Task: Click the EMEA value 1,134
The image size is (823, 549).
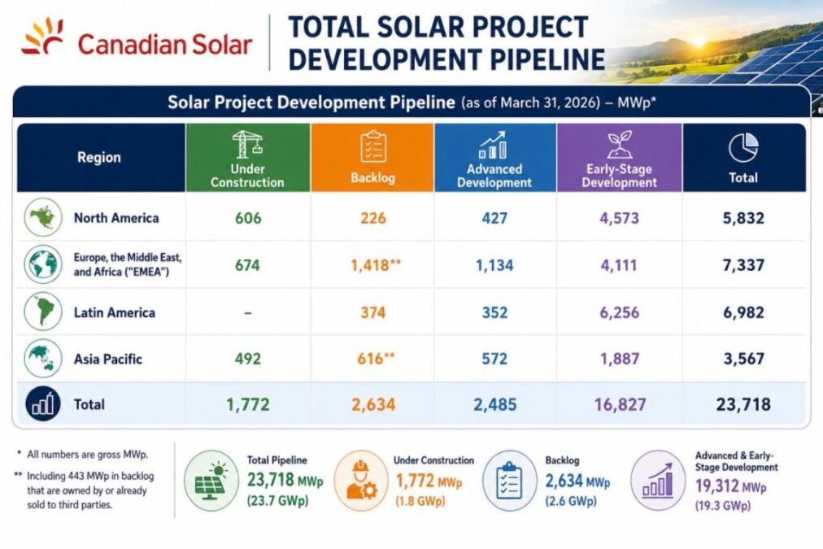Action: [494, 265]
